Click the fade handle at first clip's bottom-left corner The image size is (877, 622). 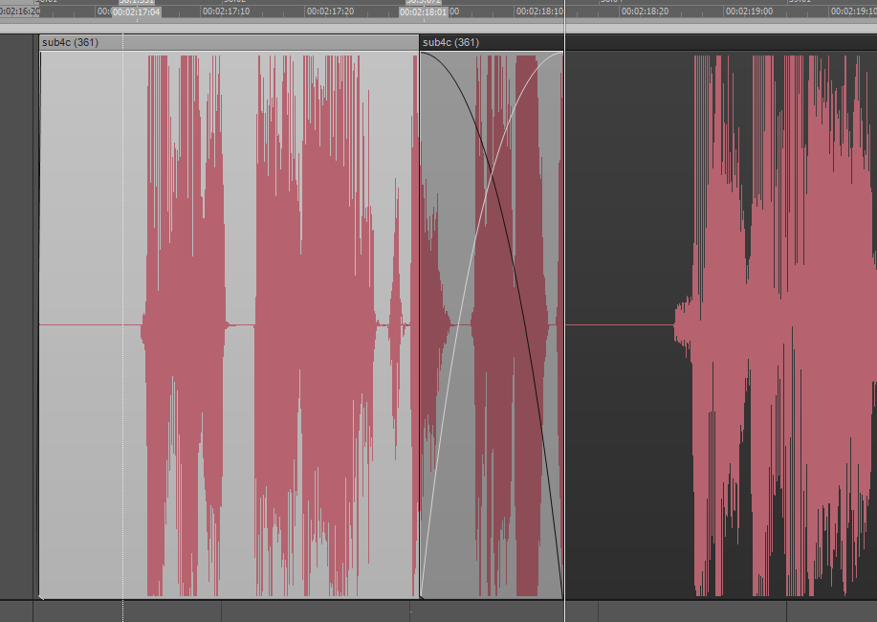(x=40, y=597)
